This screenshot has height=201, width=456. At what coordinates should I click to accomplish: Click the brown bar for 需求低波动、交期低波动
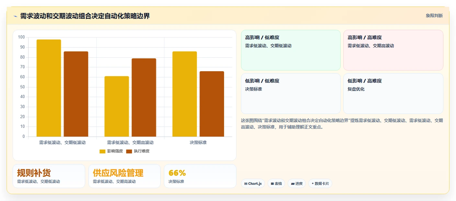(x=76, y=94)
